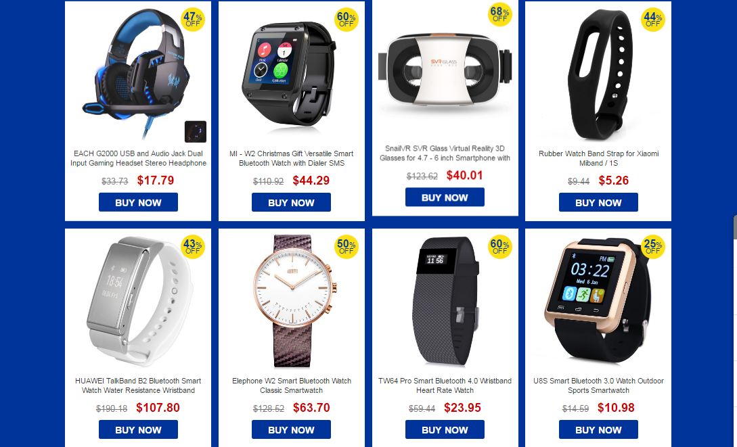The height and width of the screenshot is (447, 737).
Task: Click the 68% OFF badge on SVR Glass
Action: tap(499, 15)
